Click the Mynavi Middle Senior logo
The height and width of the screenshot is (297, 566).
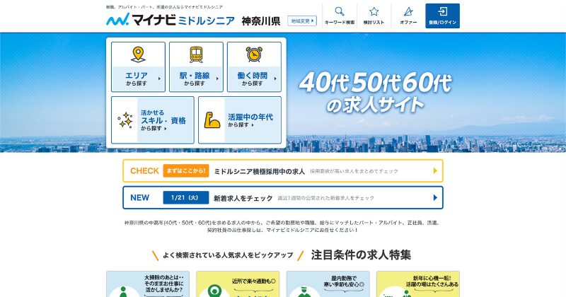pyautogui.click(x=171, y=20)
